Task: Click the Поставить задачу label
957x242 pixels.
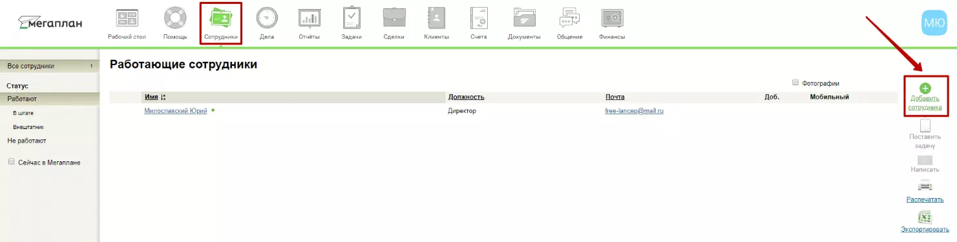Action: coord(925,141)
